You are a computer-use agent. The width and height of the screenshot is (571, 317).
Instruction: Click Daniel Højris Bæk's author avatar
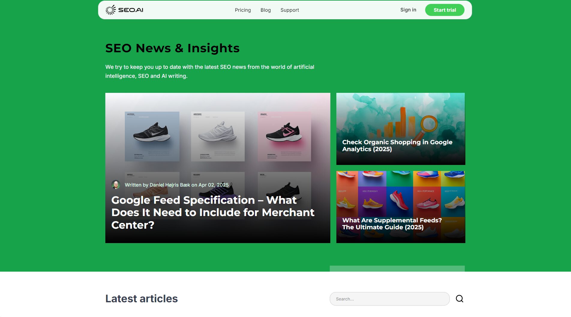(116, 184)
